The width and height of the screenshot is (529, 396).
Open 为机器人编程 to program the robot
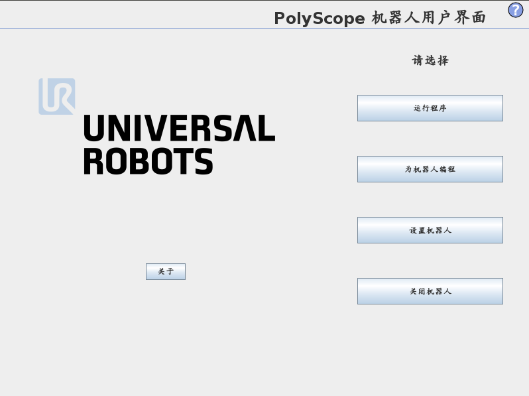click(430, 169)
